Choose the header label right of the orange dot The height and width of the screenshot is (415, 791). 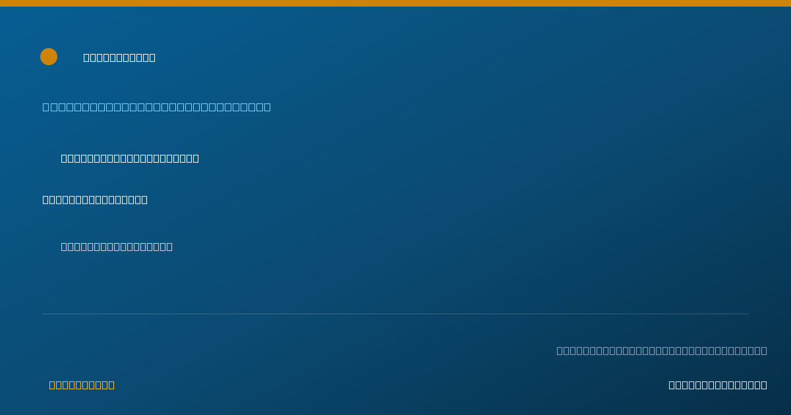coord(119,57)
